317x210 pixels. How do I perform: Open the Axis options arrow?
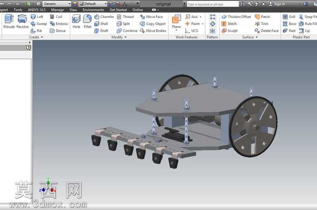point(201,17)
